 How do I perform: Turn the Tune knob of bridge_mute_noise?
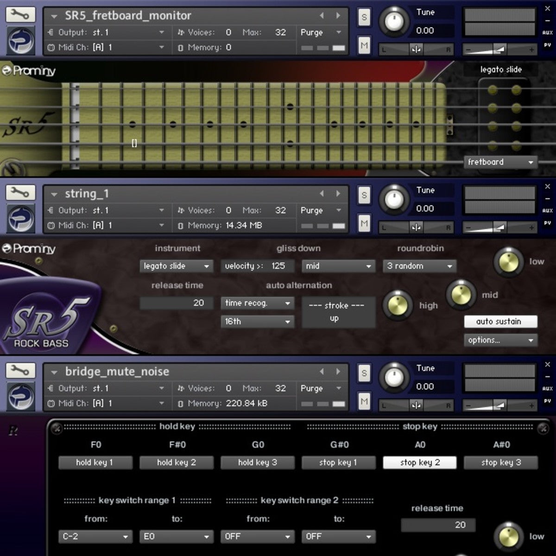point(394,377)
